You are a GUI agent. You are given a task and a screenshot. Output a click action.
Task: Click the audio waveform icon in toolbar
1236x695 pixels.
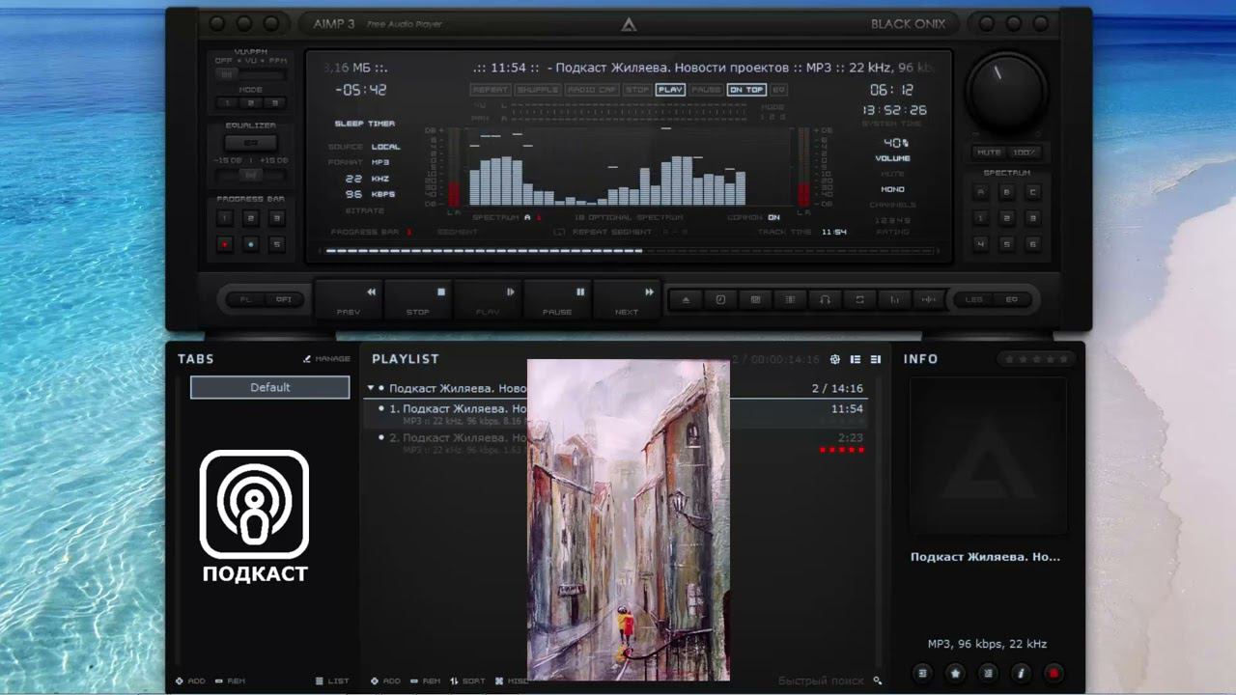(929, 299)
